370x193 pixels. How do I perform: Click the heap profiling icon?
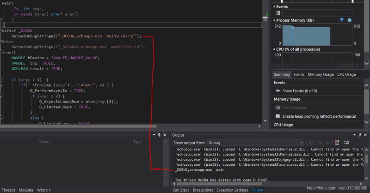pyautogui.click(x=278, y=116)
